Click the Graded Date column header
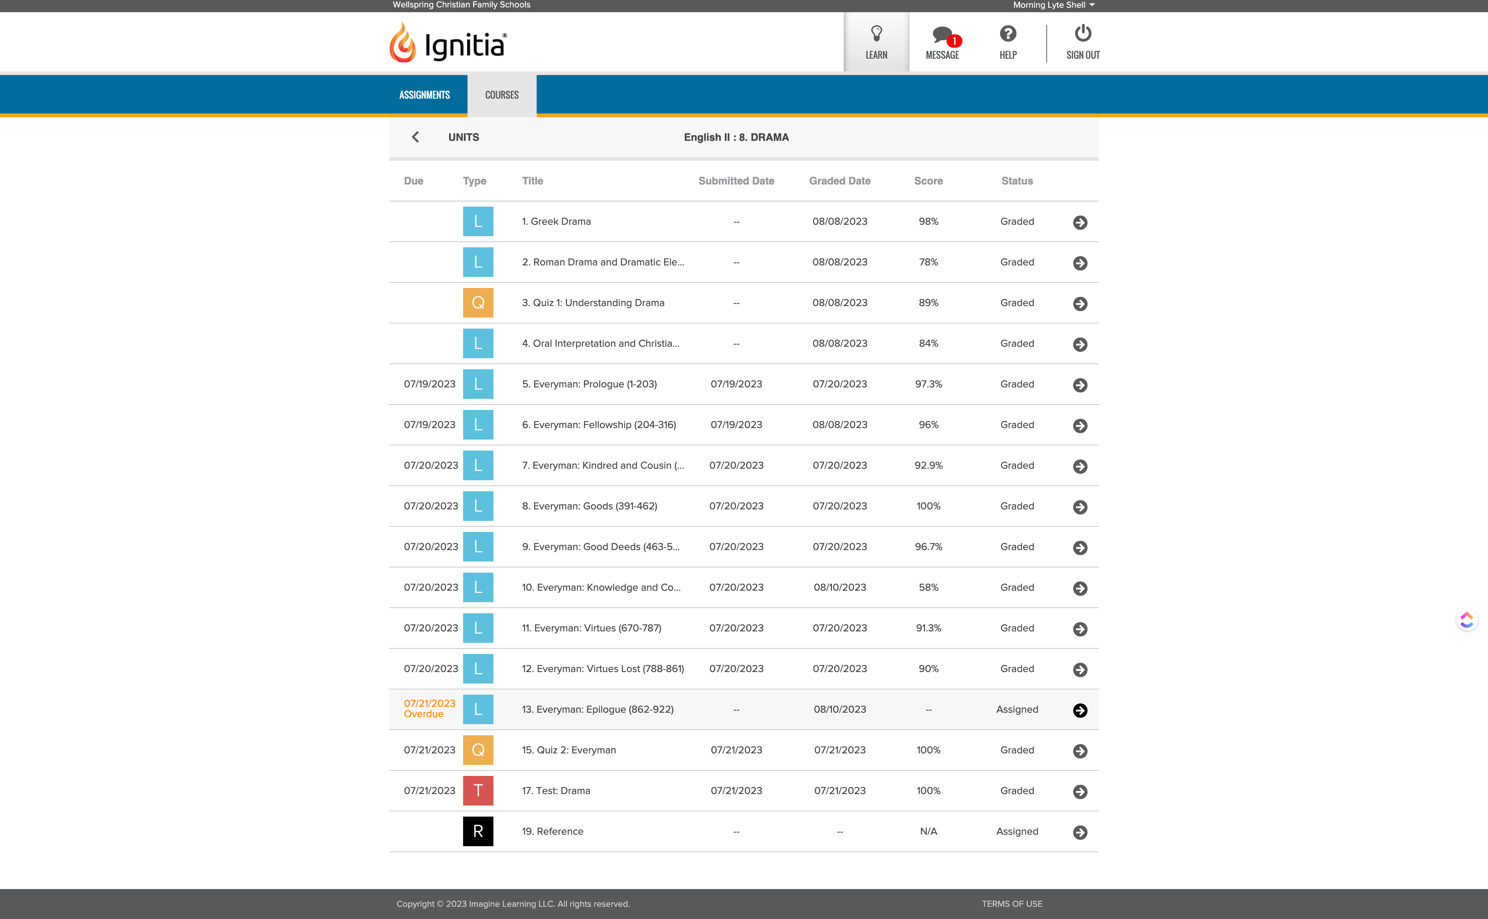This screenshot has width=1488, height=919. 840,181
